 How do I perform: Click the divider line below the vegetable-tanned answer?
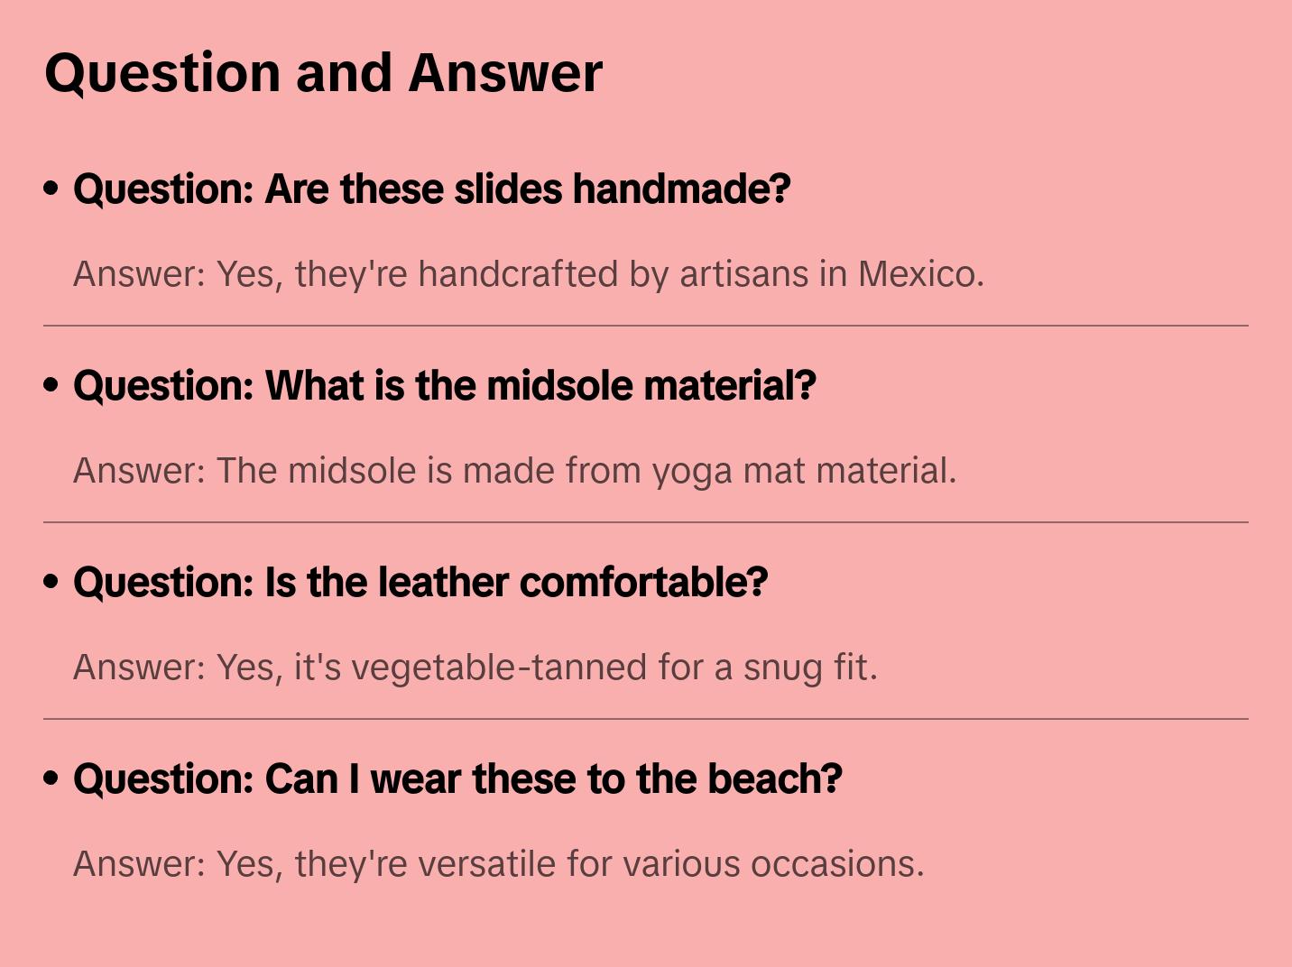point(646,719)
